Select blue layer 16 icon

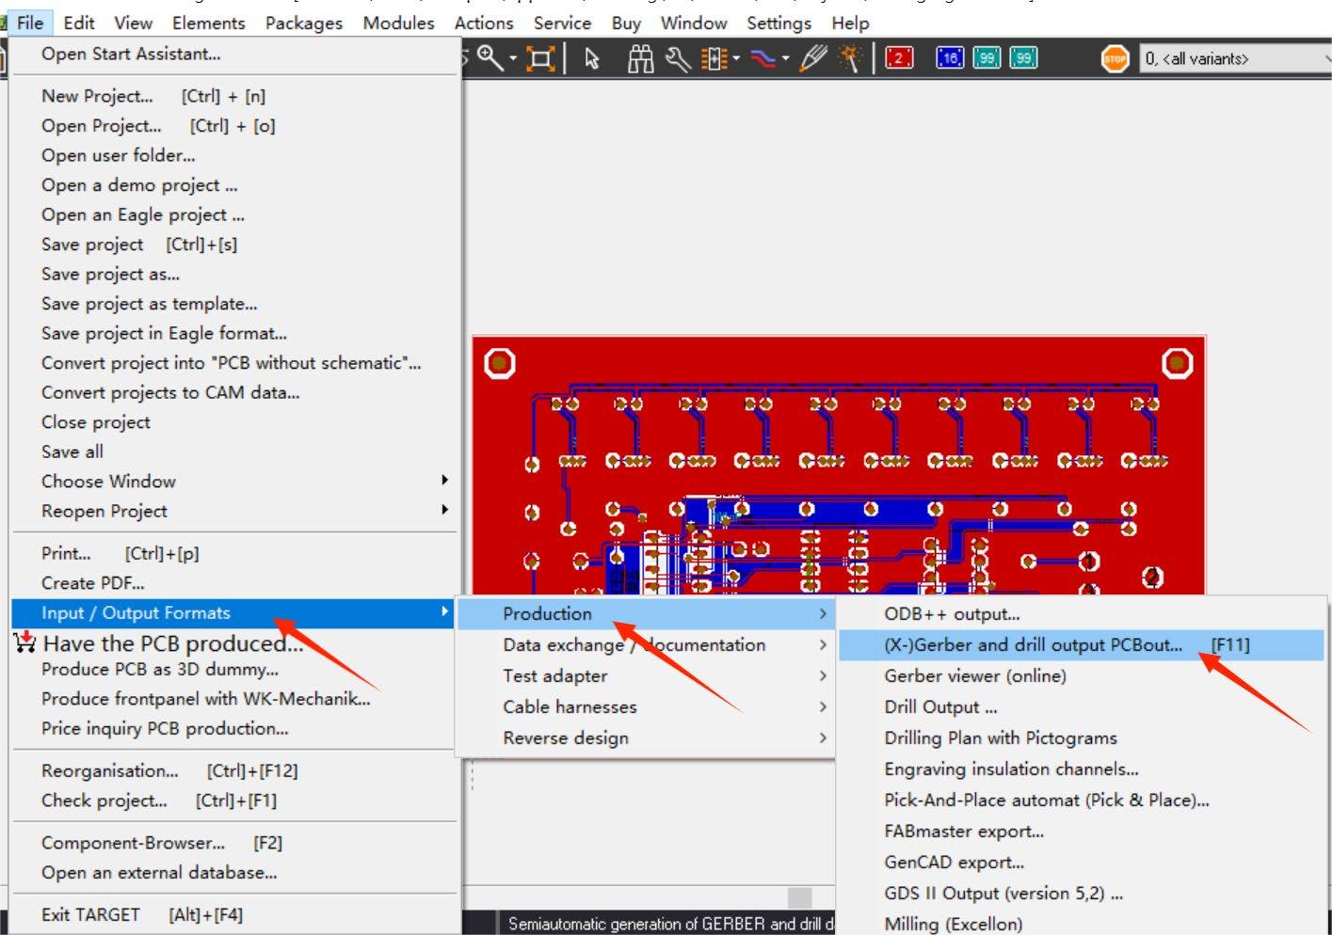[950, 58]
